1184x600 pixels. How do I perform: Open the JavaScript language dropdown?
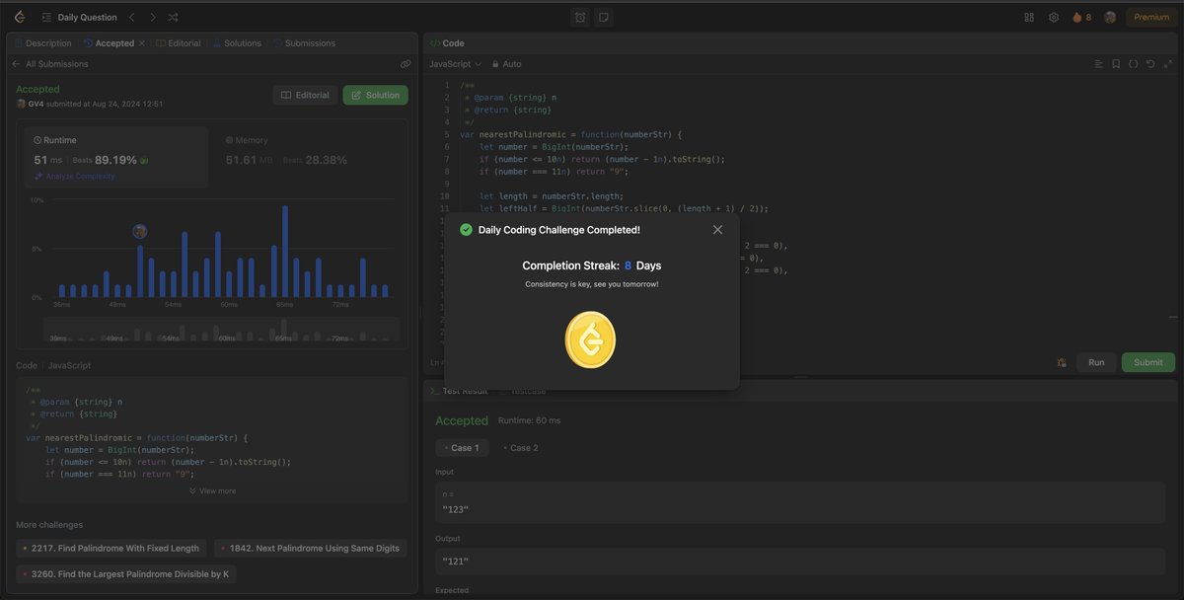coord(456,64)
